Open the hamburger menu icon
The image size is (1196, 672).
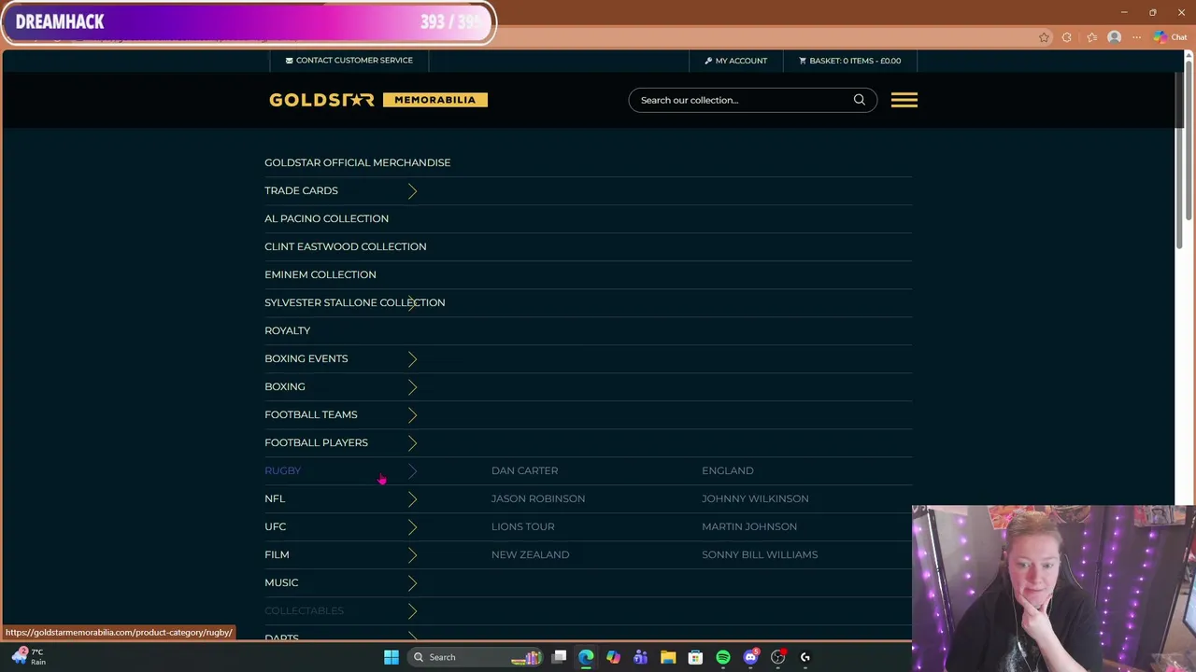[904, 100]
